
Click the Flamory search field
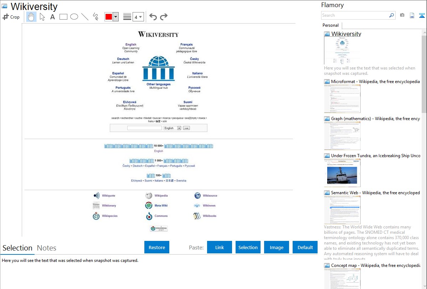click(x=355, y=15)
